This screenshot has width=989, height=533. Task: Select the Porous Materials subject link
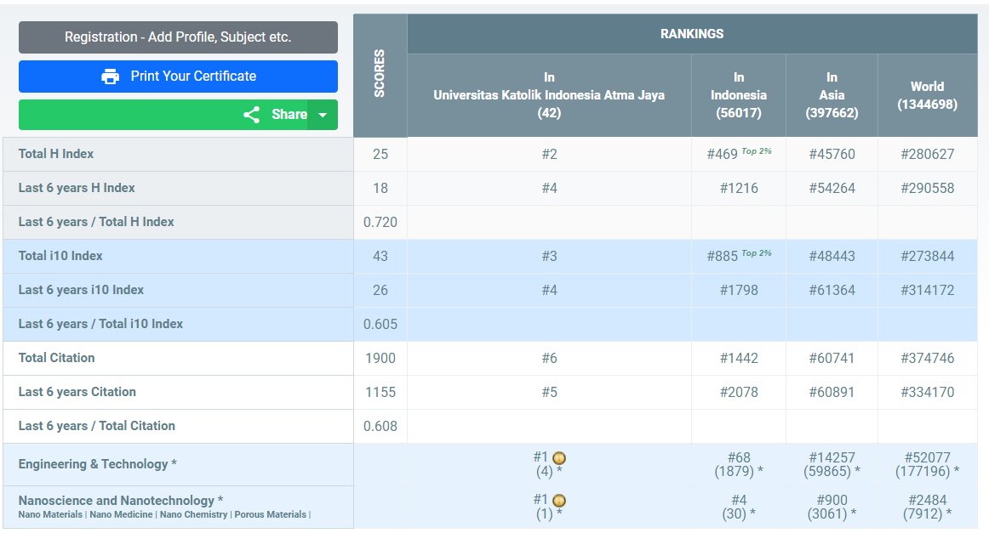pyautogui.click(x=270, y=514)
